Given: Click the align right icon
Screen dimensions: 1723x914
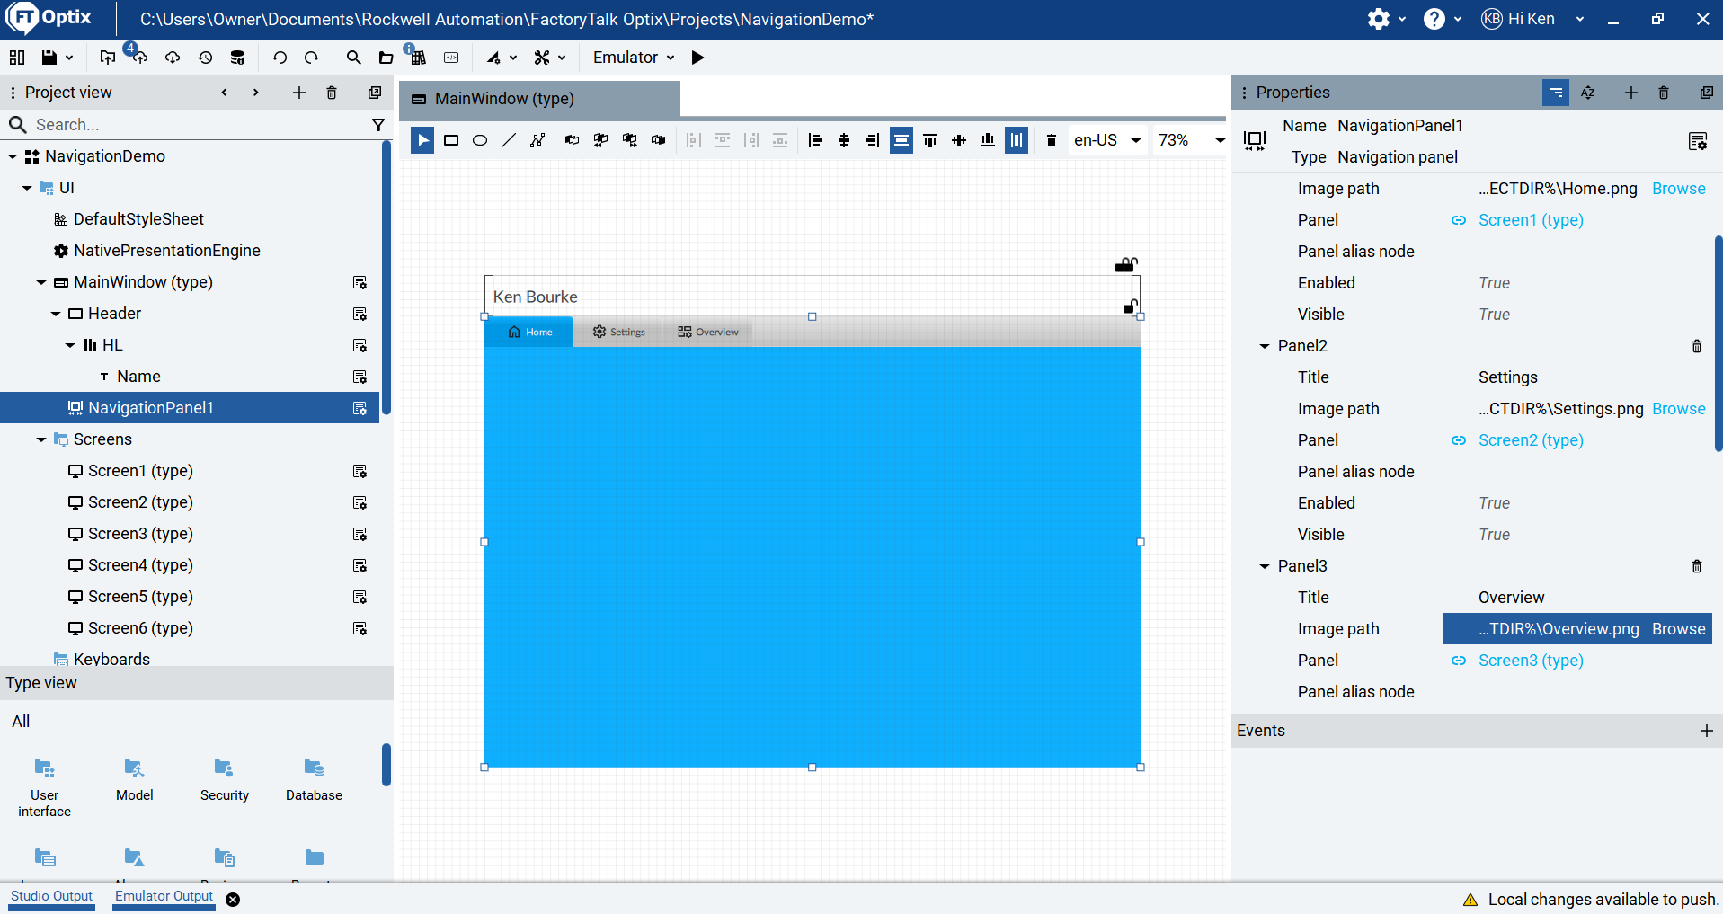Looking at the screenshot, I should click(873, 140).
